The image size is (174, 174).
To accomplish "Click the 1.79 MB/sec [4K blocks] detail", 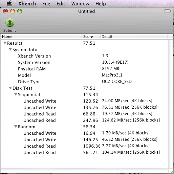I will tap(126, 133).
